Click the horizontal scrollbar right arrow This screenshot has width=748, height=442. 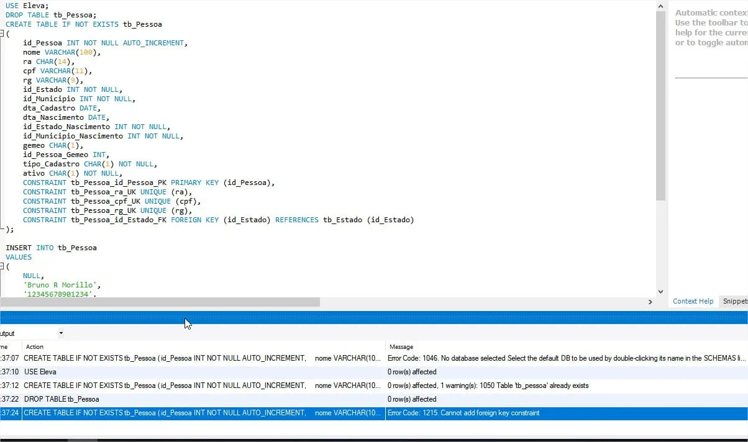(650, 302)
